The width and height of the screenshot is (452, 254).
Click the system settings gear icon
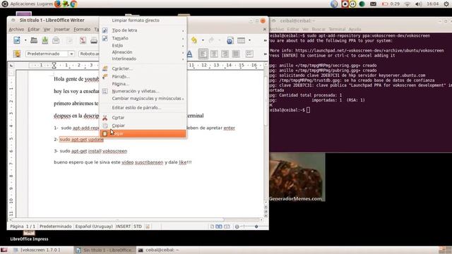[446, 4]
